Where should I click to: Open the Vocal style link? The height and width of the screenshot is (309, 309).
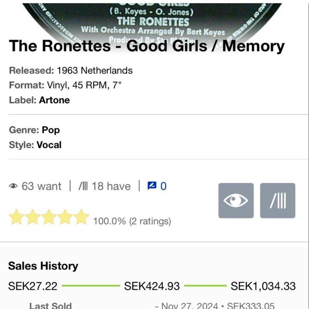click(x=49, y=145)
